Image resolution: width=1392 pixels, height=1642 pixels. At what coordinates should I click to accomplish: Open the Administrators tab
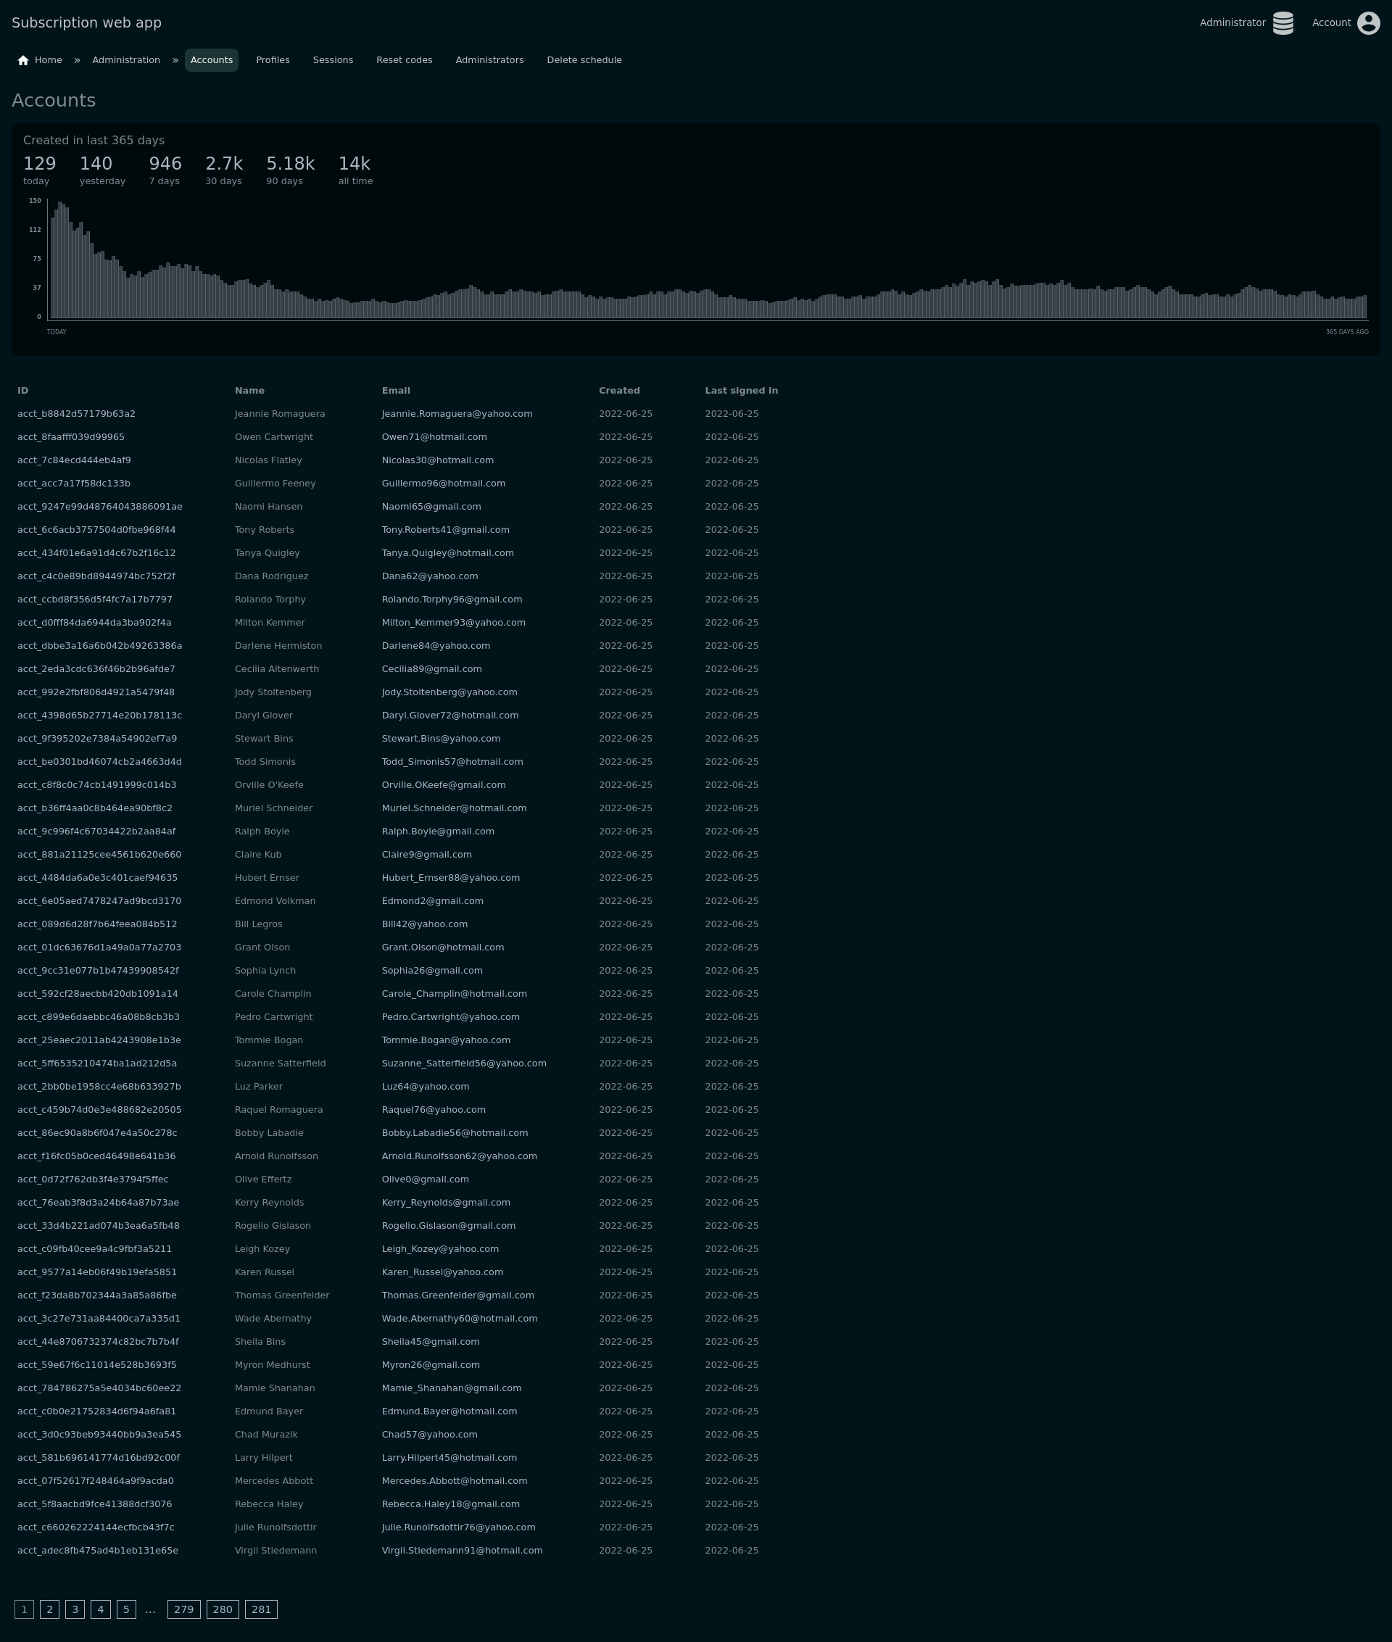pos(489,60)
